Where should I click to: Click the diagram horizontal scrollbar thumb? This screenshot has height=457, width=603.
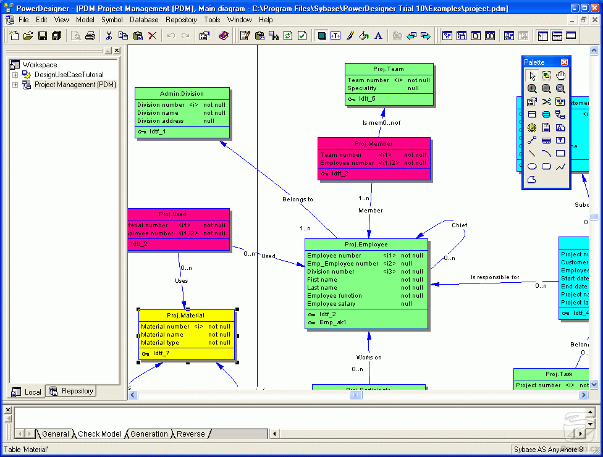[x=356, y=395]
